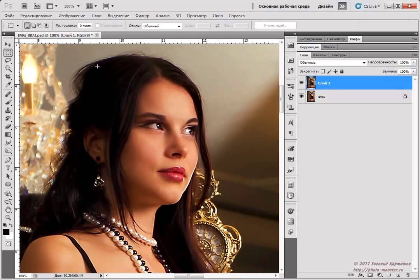Viewport: 420px width, 280px height.
Task: Toggle lock image pixels brush icon
Action: pyautogui.click(x=329, y=71)
